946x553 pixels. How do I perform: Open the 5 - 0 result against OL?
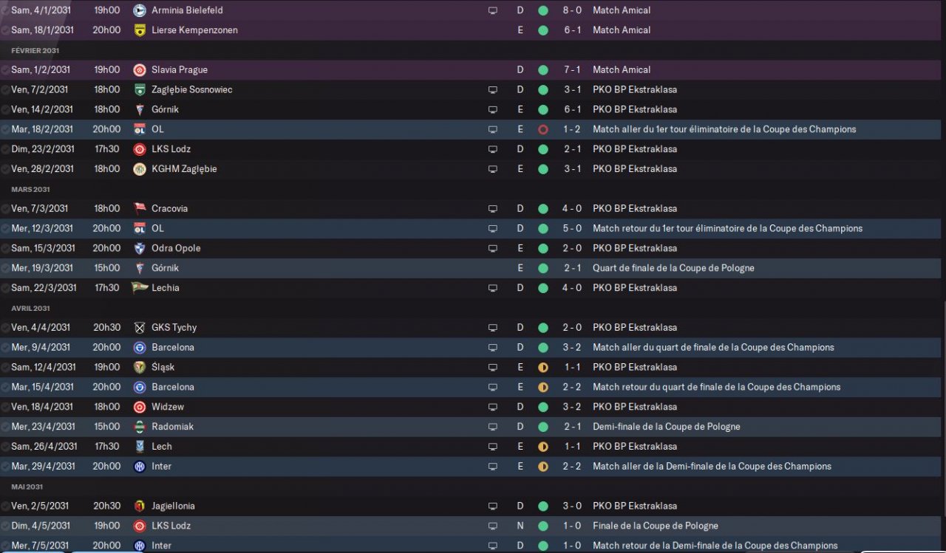tap(573, 228)
